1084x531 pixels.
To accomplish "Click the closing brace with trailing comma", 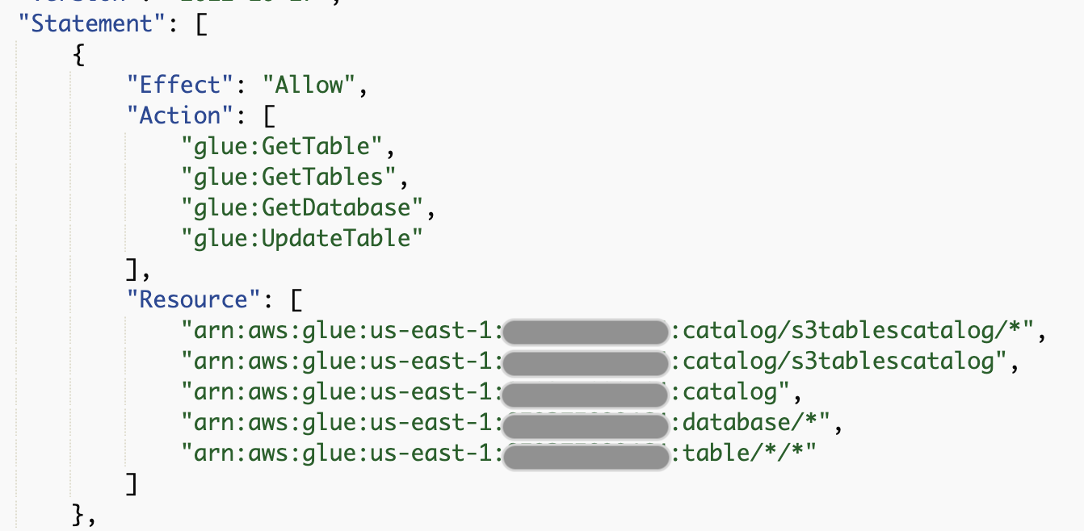I will pos(85,514).
